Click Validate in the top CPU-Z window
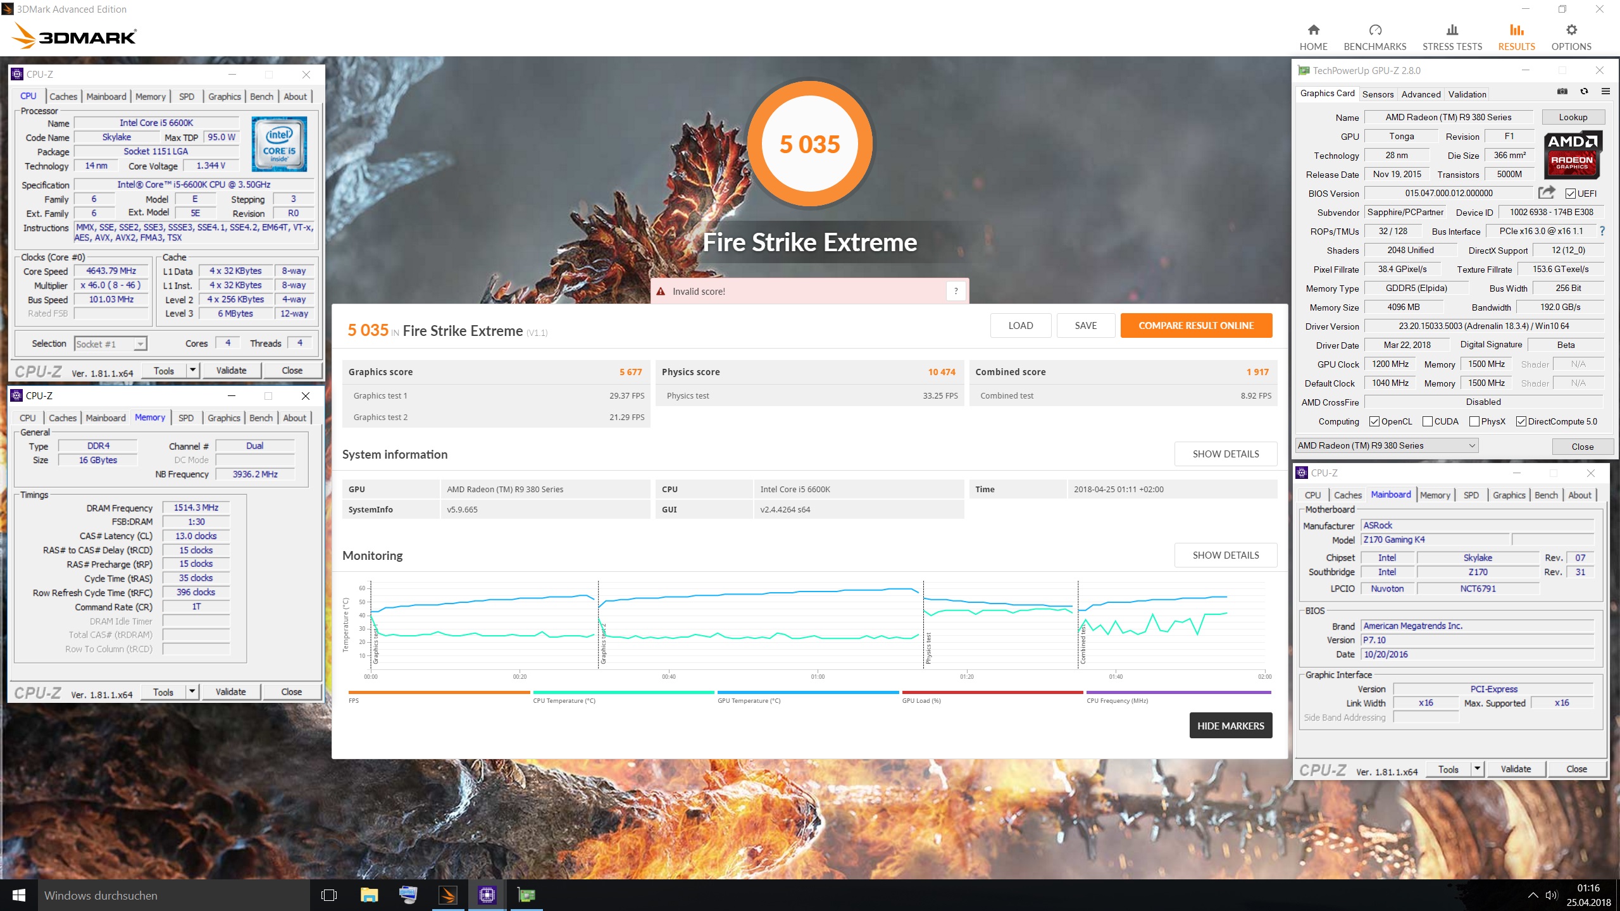 232,370
